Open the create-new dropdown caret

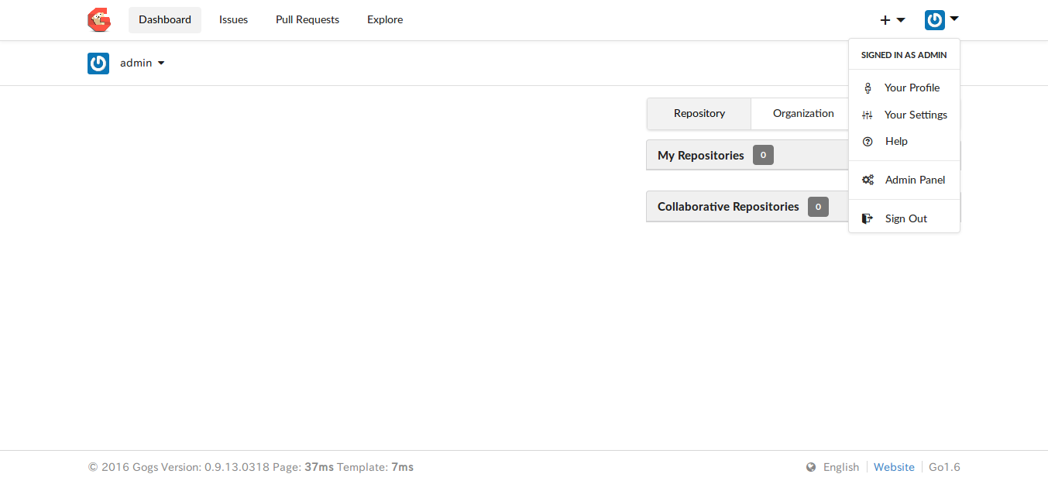coord(901,20)
